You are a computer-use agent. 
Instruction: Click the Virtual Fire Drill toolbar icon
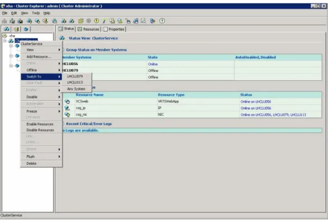[x=152, y=21]
